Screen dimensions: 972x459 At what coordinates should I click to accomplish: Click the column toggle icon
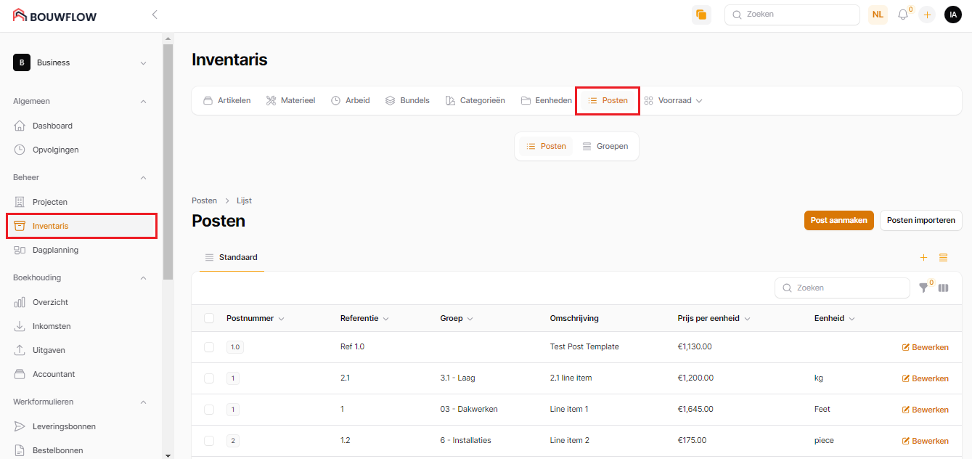[944, 288]
